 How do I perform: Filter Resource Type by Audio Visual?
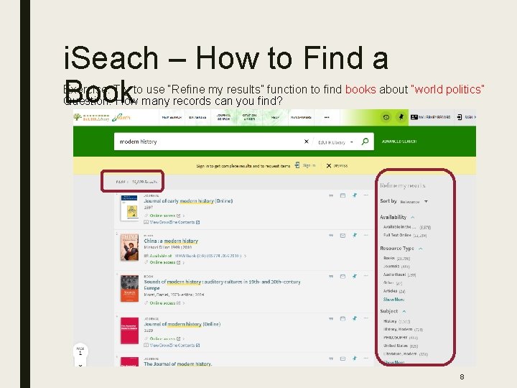[400, 274]
